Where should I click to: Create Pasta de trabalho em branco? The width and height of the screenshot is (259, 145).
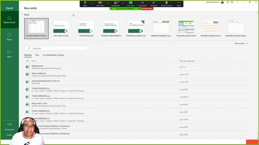tap(36, 29)
